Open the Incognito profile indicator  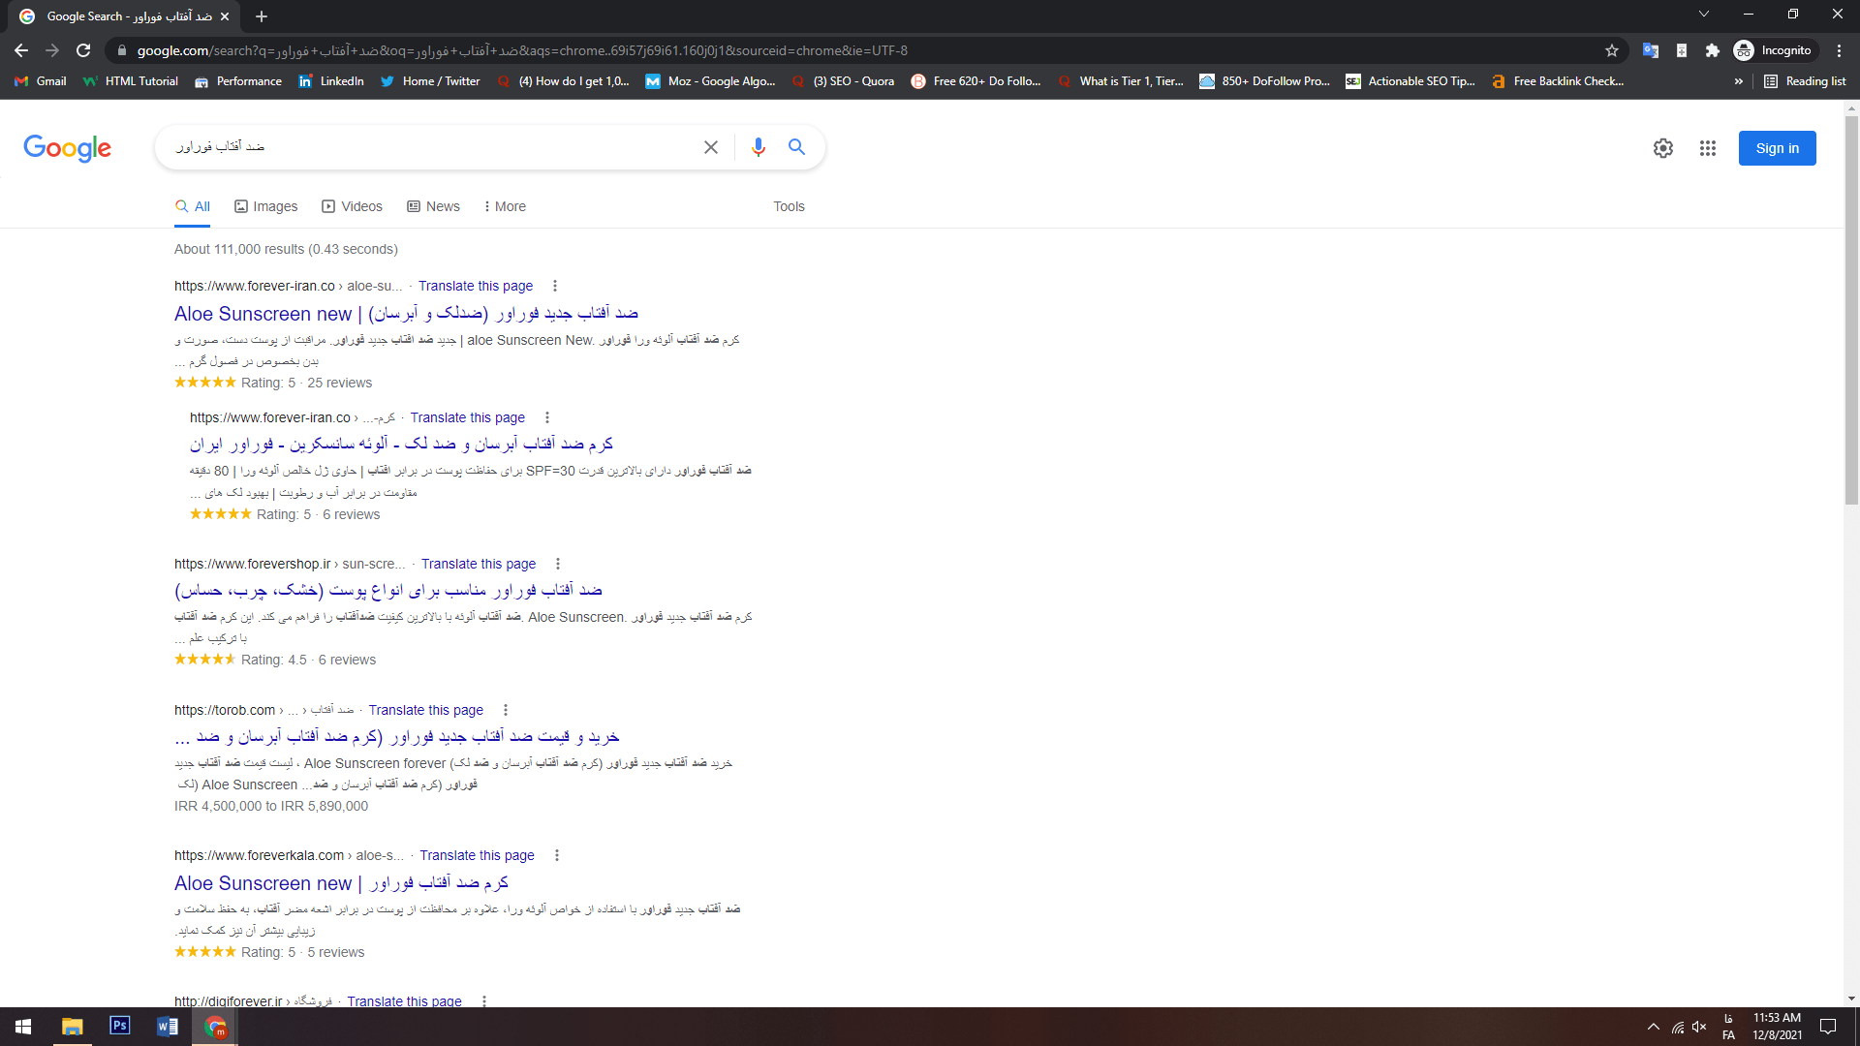pos(1774,50)
